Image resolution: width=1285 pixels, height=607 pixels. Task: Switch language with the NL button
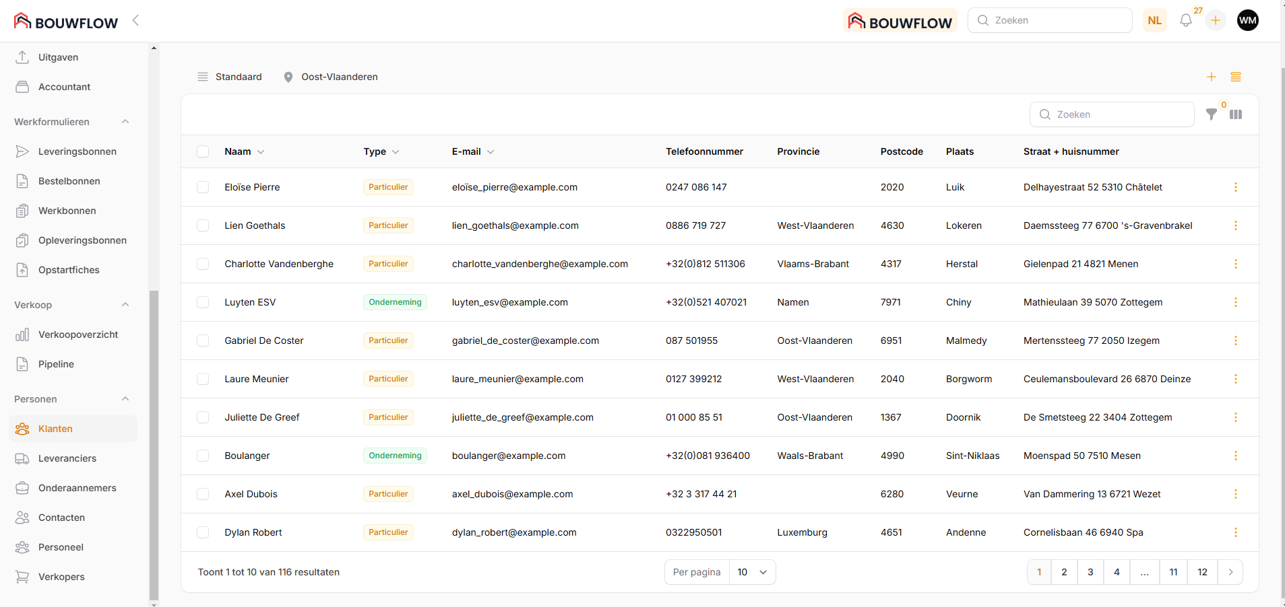[x=1154, y=20]
